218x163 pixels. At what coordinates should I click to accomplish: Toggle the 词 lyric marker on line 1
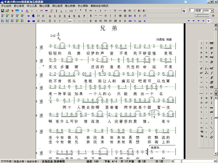41,47
